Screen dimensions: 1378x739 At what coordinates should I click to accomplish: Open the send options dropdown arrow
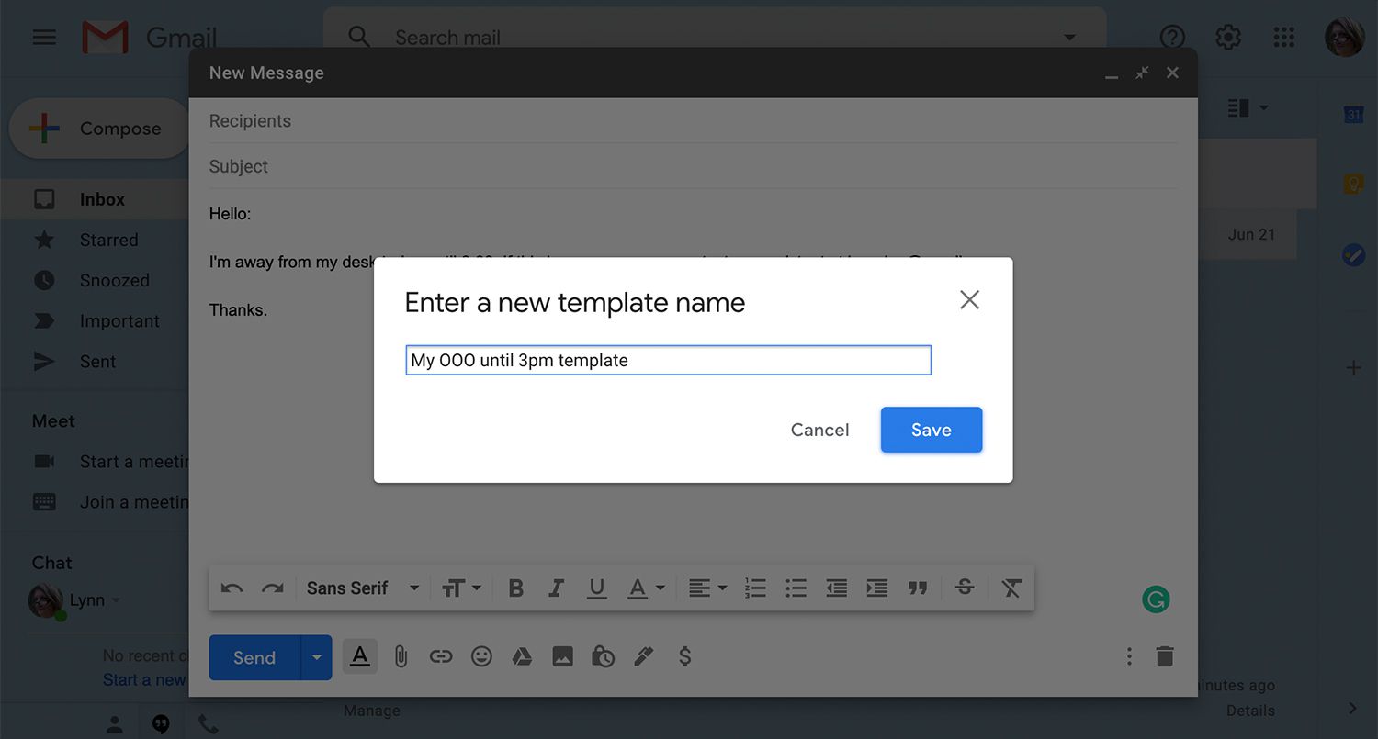(317, 657)
